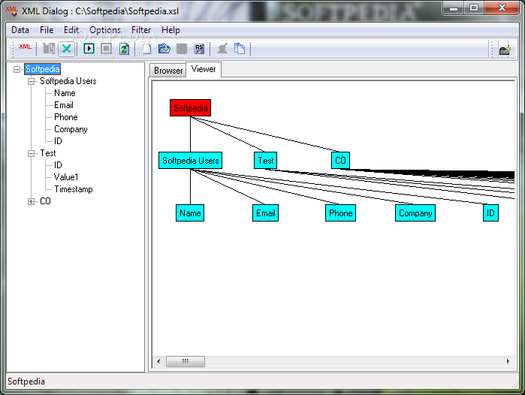Click the new folder icon at toolbar right
The image size is (525, 395).
505,50
